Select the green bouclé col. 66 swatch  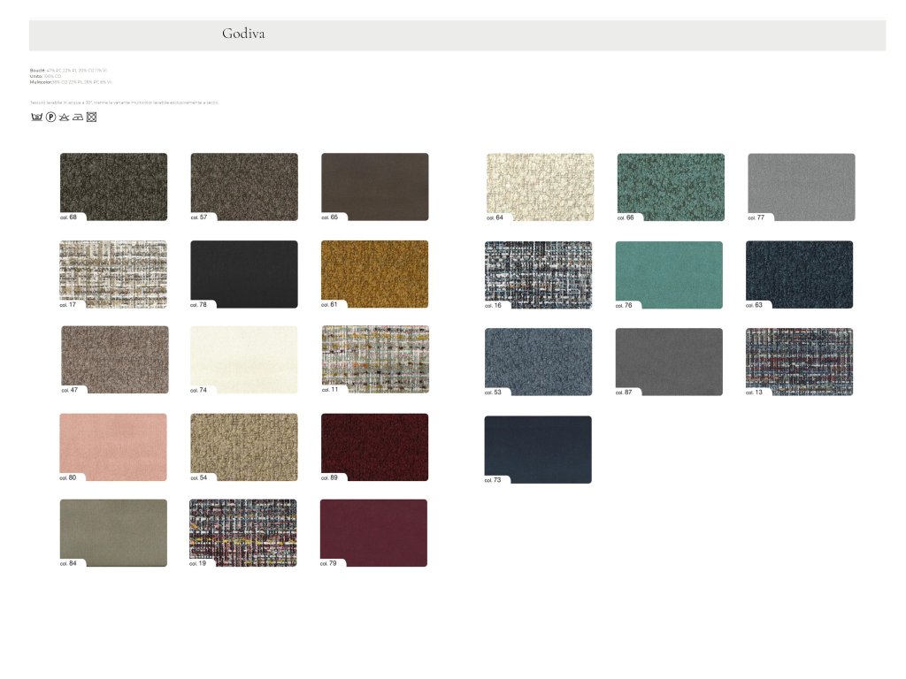coord(671,187)
